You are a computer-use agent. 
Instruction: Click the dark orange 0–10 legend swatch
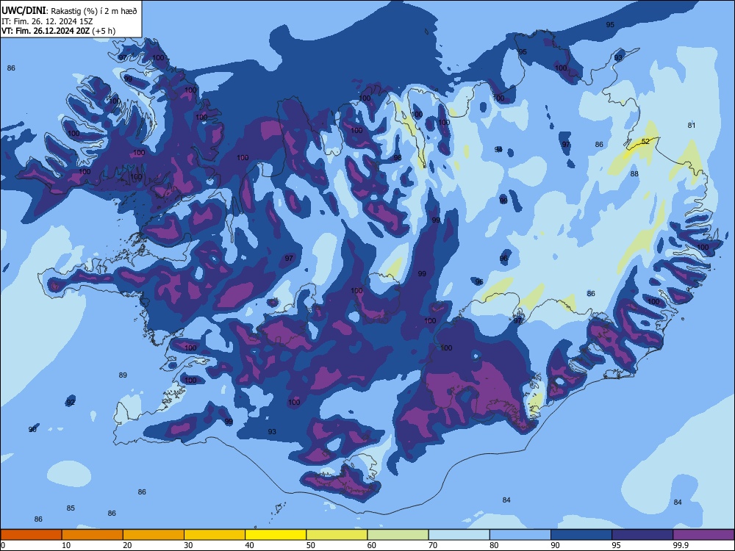31,535
